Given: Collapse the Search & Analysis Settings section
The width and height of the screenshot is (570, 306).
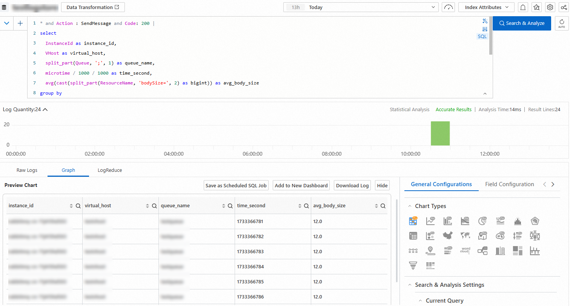Looking at the screenshot, I should click(410, 285).
